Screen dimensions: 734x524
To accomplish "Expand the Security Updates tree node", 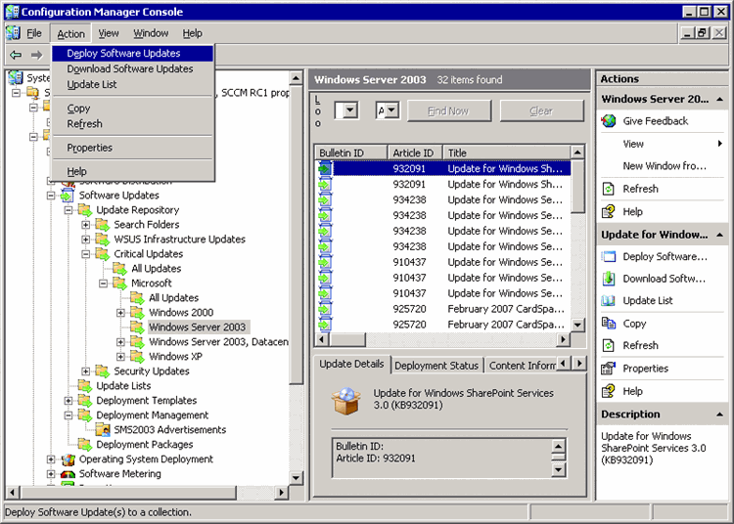I will tap(86, 371).
